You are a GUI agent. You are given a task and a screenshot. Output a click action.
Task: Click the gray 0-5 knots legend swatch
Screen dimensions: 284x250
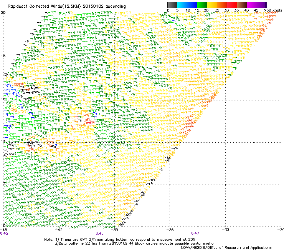tap(172, 5)
